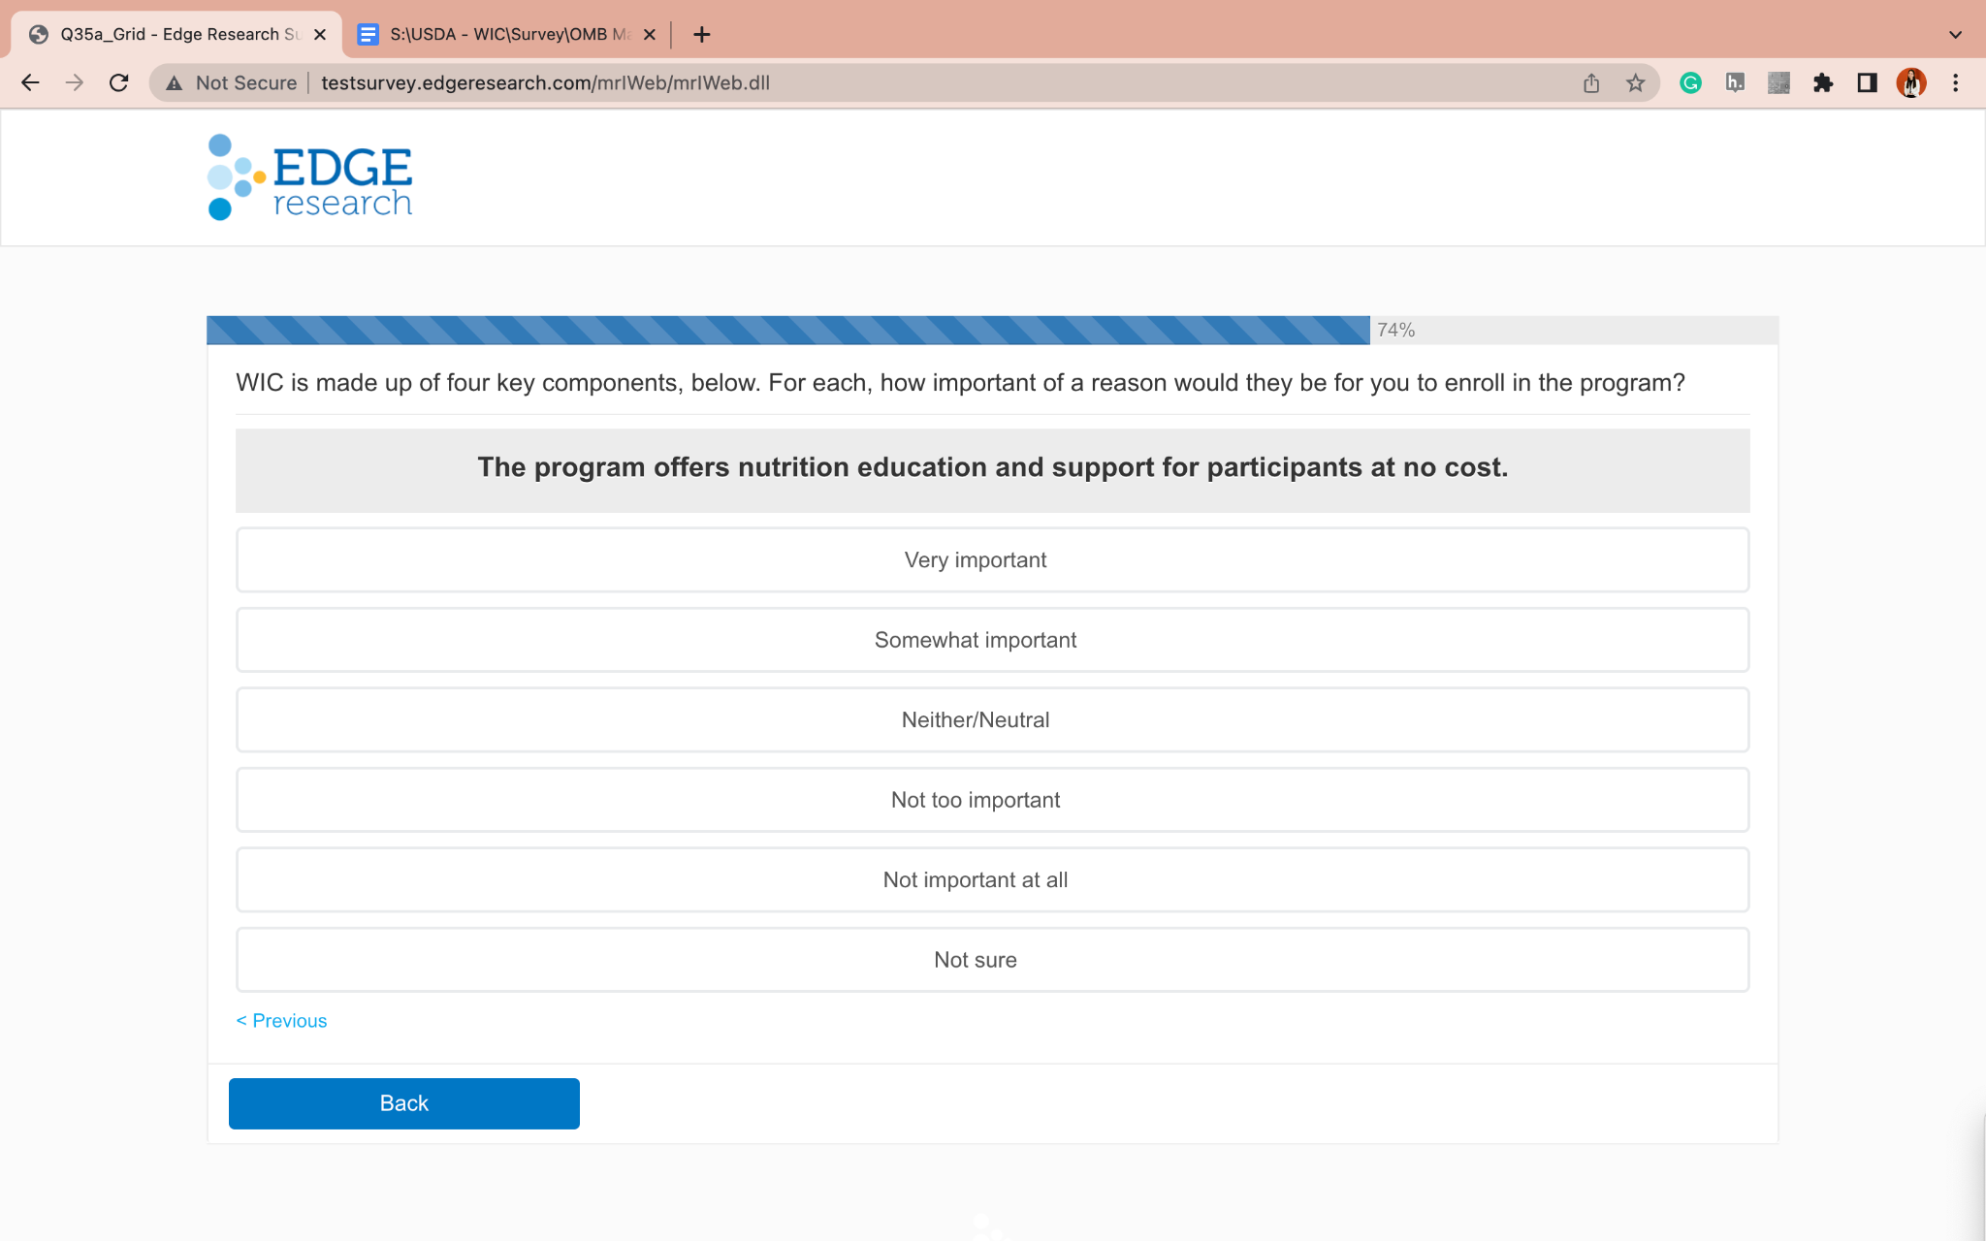Click the blue Back button
The image size is (1986, 1241).
tap(403, 1103)
